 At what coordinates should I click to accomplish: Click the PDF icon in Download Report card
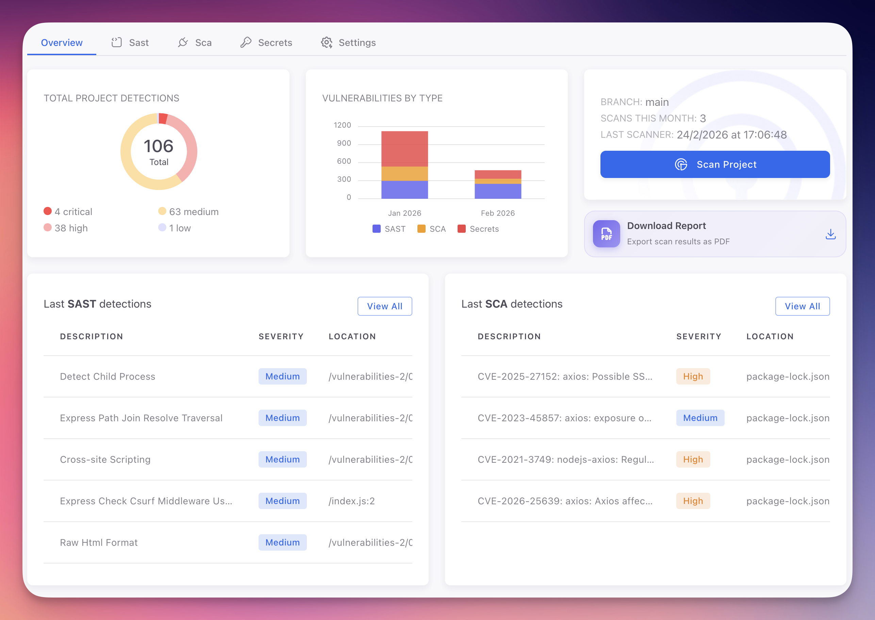click(x=606, y=234)
